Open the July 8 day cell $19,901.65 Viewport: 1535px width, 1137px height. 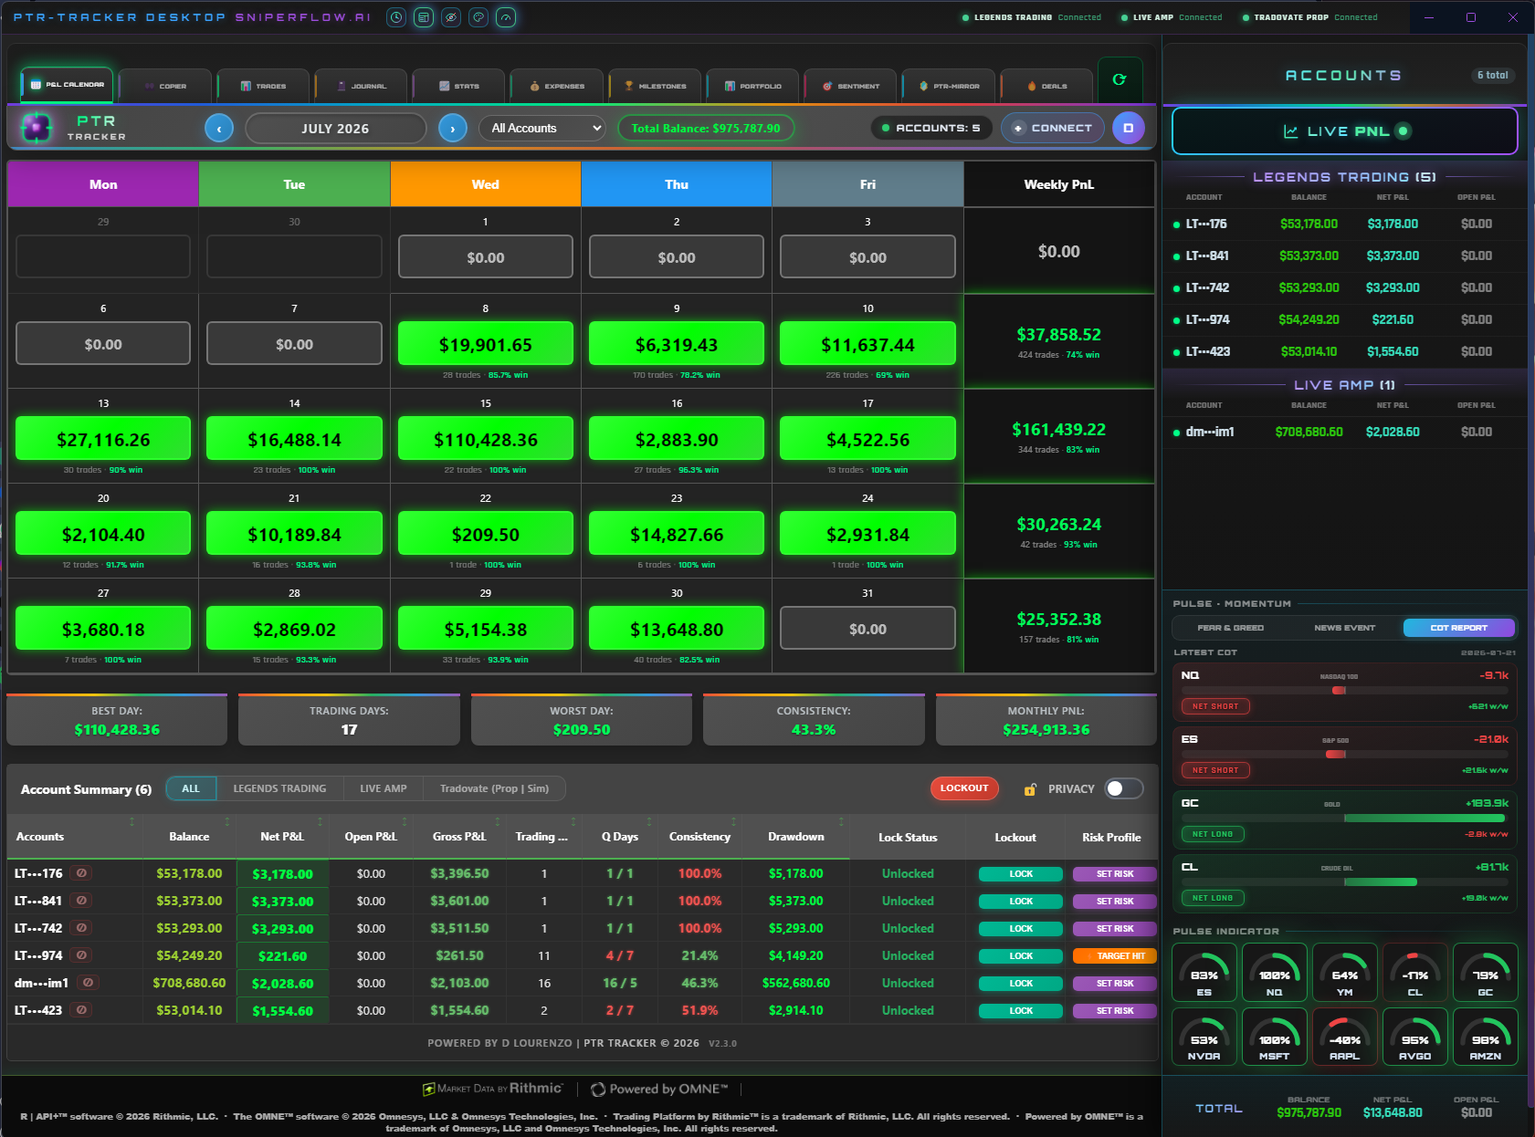click(x=486, y=344)
